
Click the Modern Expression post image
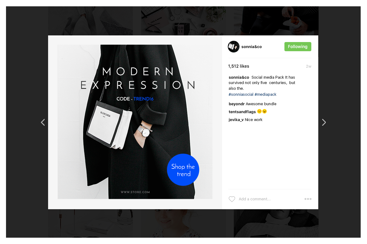tap(135, 122)
